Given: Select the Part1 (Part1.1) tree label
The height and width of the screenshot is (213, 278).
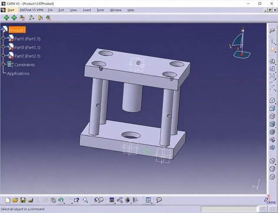Looking at the screenshot, I should (27, 39).
